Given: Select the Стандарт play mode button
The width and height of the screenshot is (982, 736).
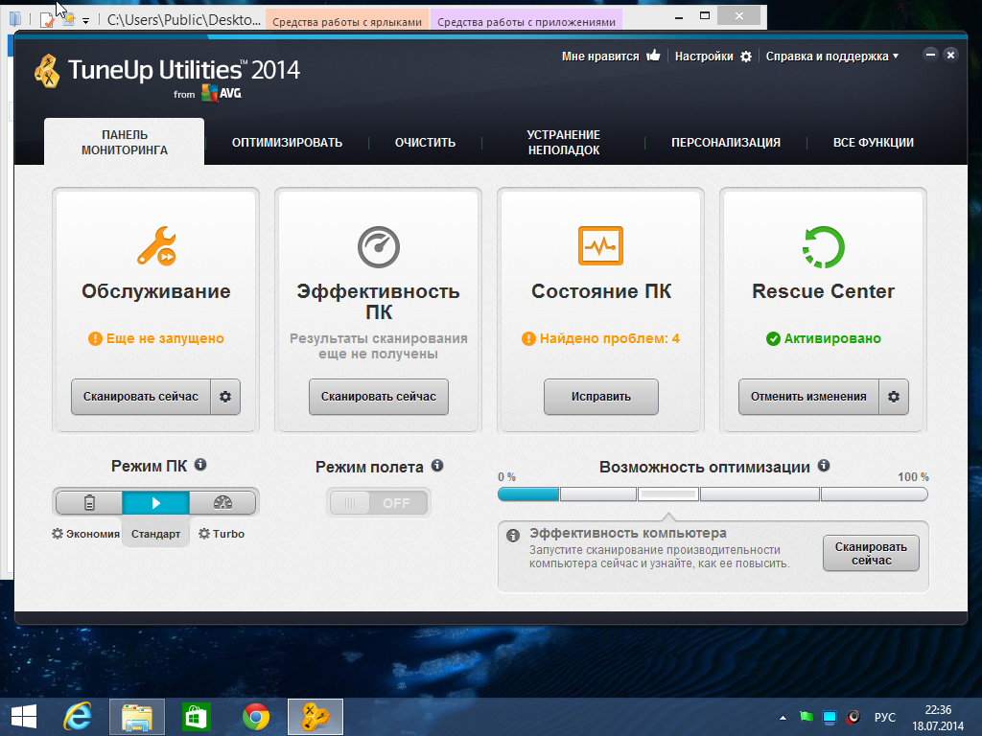Looking at the screenshot, I should pos(156,502).
